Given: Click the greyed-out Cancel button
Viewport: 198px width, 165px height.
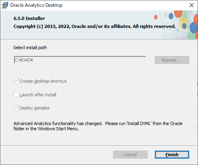Looking at the screenshot, I should (130, 155).
